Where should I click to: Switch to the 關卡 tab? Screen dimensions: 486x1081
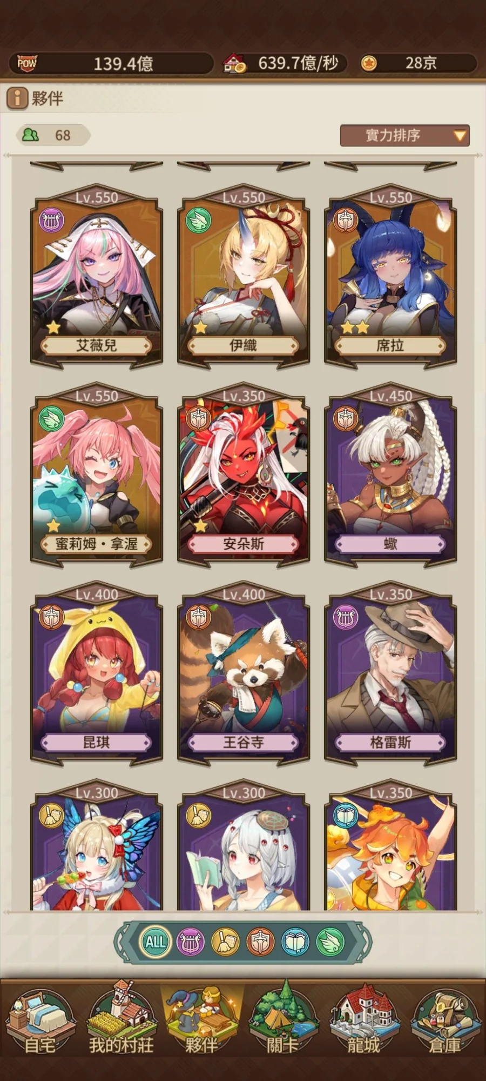282,1019
